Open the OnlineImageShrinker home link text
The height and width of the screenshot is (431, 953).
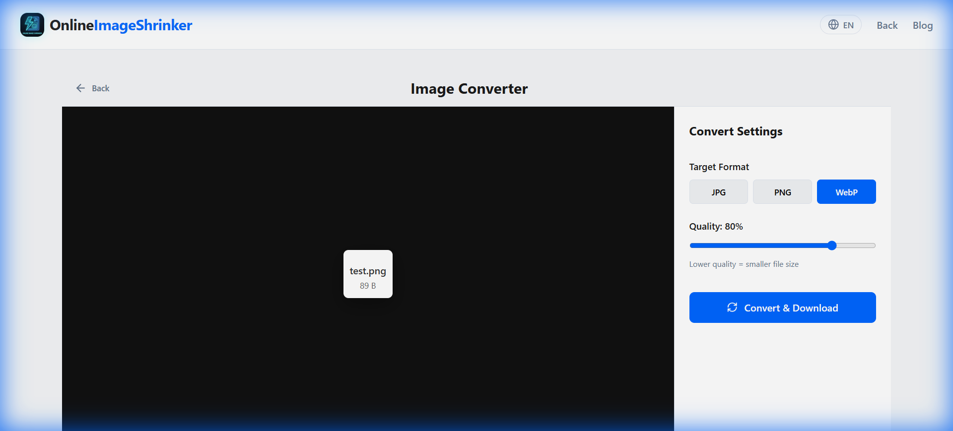pyautogui.click(x=121, y=25)
